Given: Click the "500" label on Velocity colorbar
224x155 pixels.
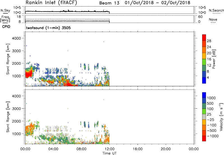Looking at the screenshot, I should pos(210,103).
